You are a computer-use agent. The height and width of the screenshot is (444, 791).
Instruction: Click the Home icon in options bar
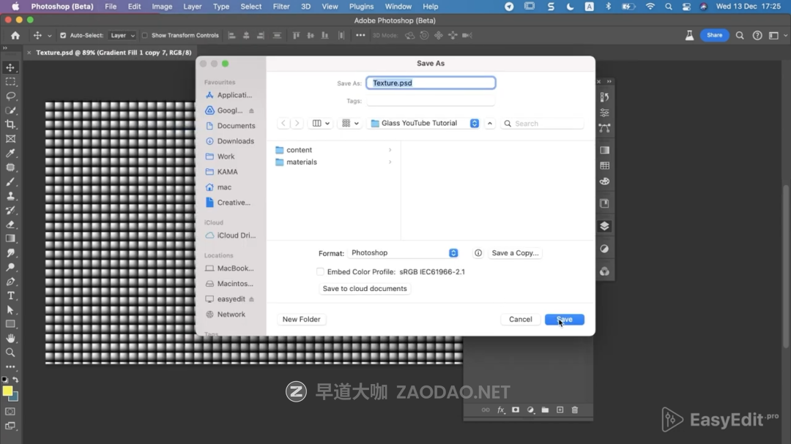tap(15, 35)
